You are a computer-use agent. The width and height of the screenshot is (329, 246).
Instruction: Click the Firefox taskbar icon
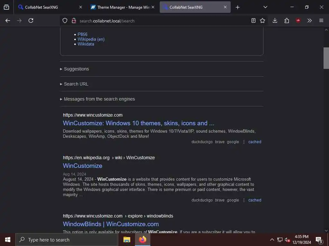click(142, 240)
